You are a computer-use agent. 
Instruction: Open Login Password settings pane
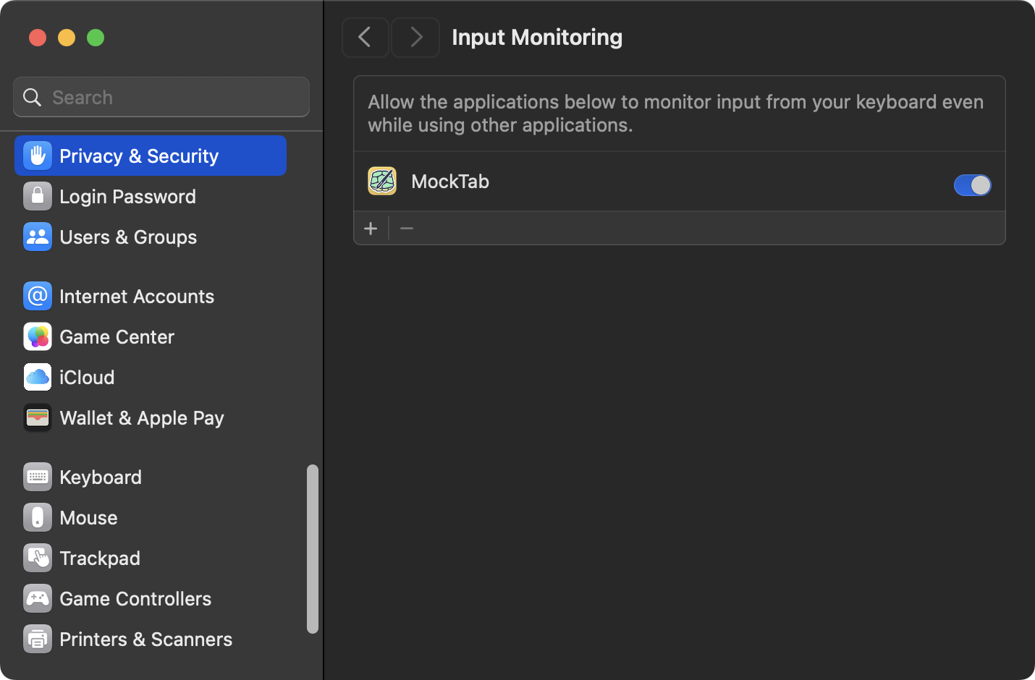click(x=151, y=196)
